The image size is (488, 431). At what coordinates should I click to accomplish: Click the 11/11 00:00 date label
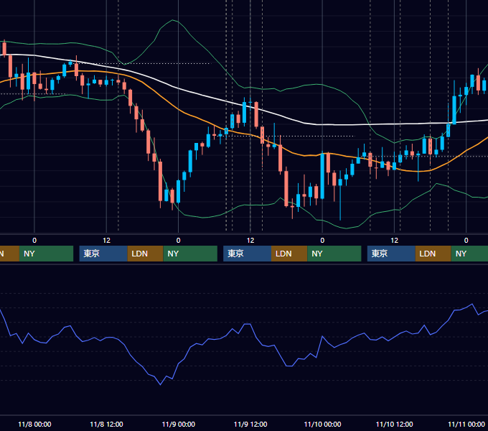pos(466,424)
